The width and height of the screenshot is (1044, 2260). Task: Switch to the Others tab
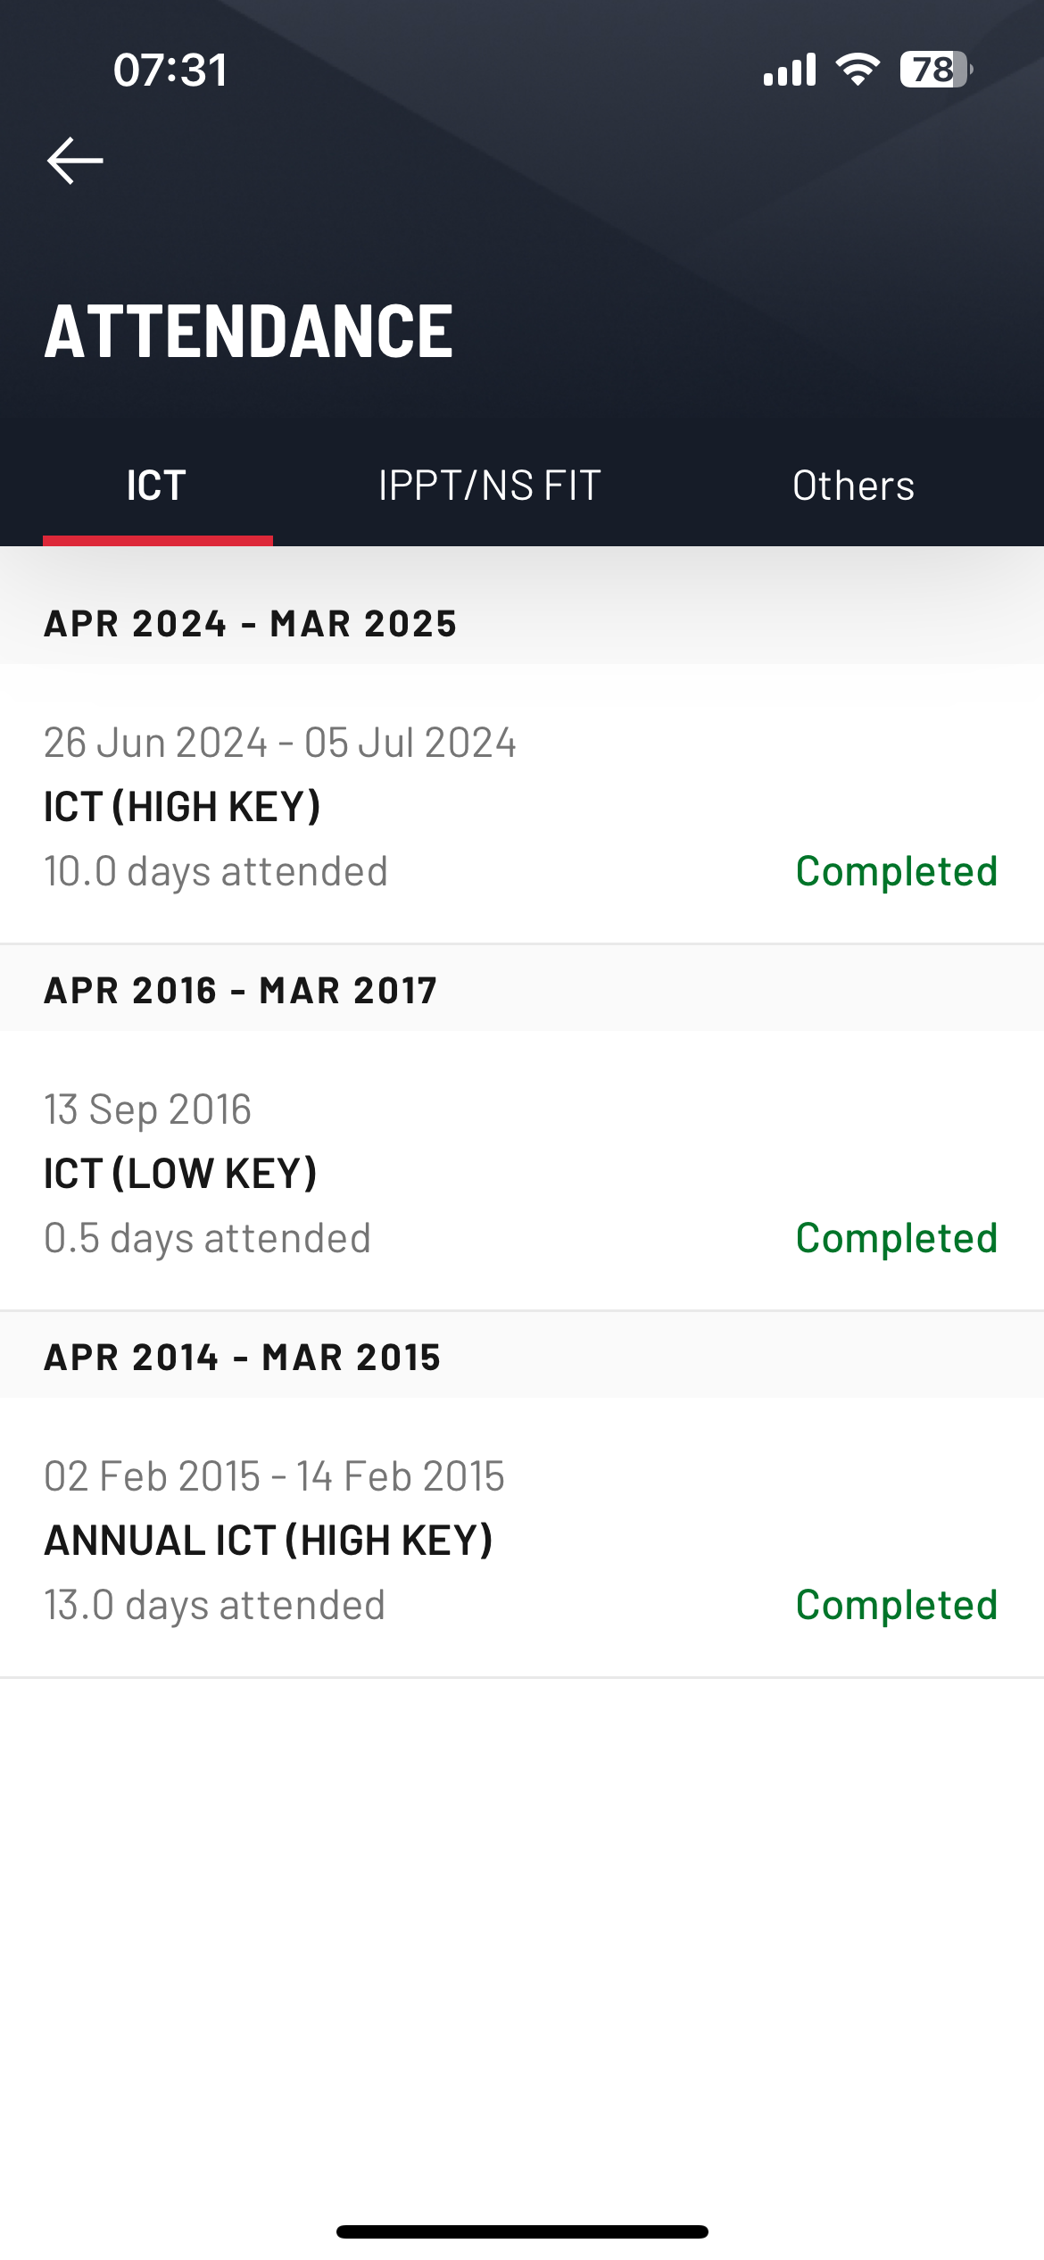click(x=853, y=486)
